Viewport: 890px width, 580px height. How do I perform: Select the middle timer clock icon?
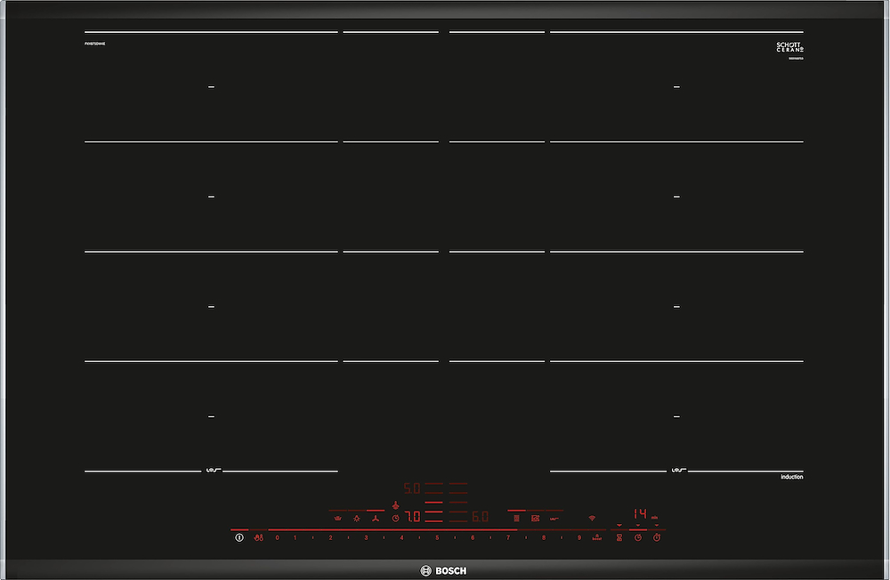638,538
